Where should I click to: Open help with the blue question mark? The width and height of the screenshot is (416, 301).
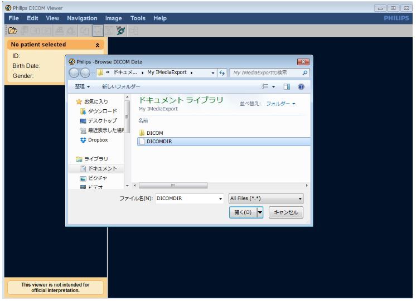(301, 87)
